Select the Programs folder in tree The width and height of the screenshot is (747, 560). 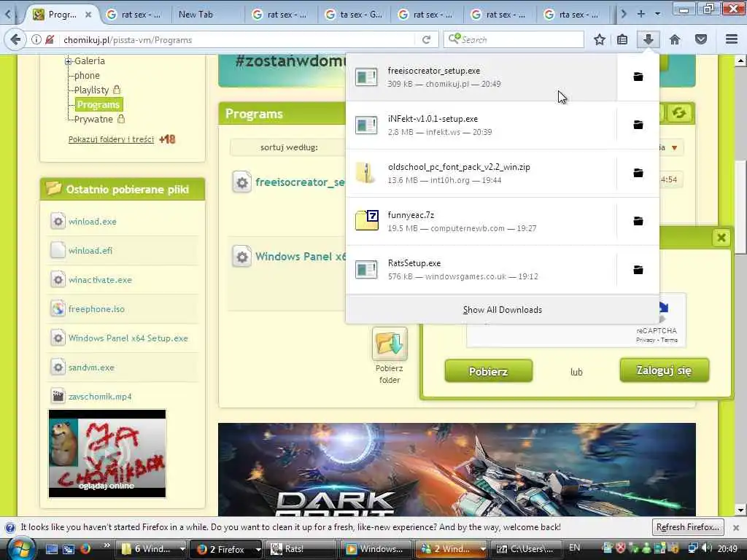coord(98,104)
